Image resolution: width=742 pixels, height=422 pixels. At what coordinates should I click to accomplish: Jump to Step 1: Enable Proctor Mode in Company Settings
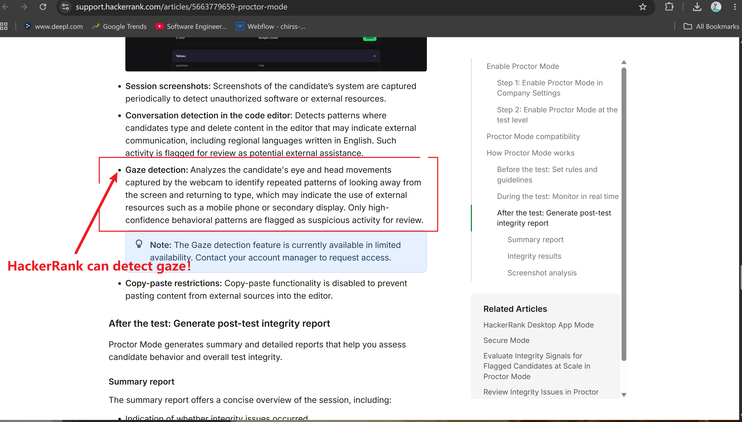point(550,88)
